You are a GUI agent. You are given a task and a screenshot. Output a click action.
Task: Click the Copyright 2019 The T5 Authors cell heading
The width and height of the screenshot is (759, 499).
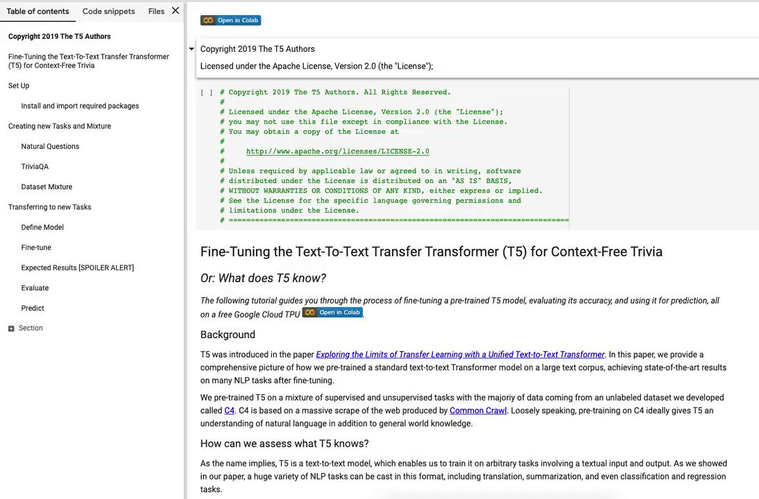tap(257, 49)
